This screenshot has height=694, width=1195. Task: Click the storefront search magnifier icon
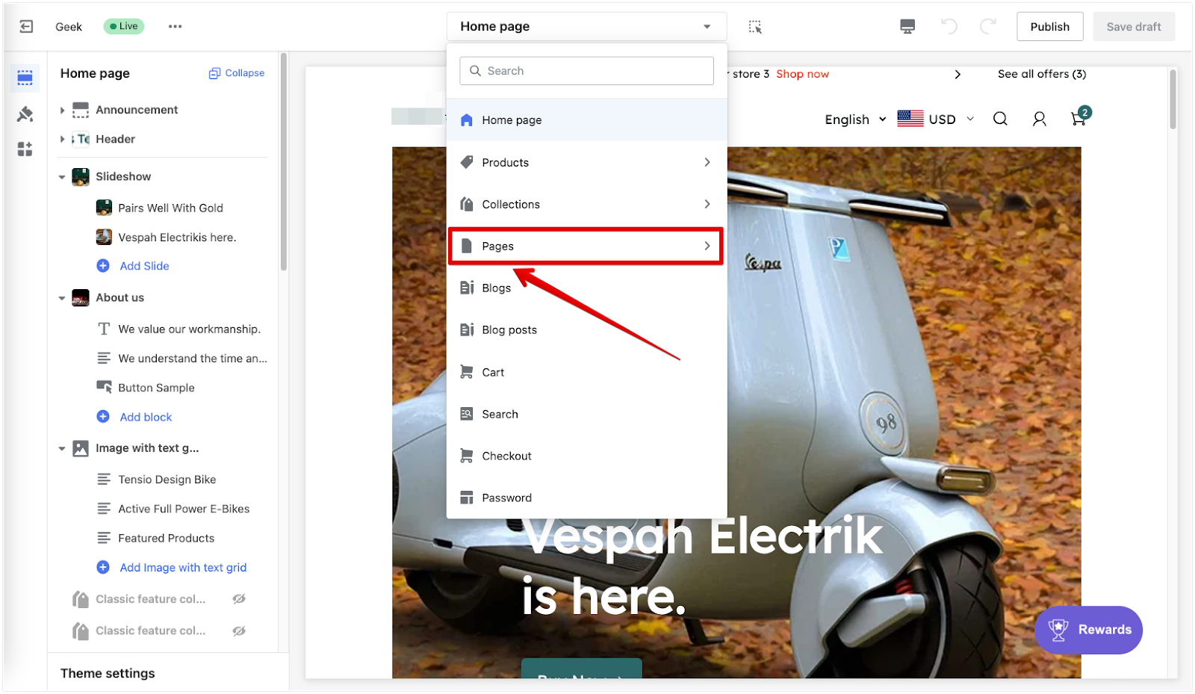pos(1000,119)
